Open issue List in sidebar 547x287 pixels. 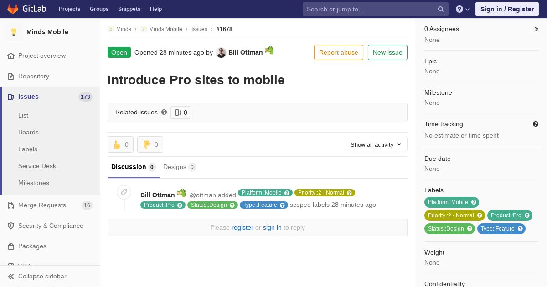pyautogui.click(x=23, y=115)
